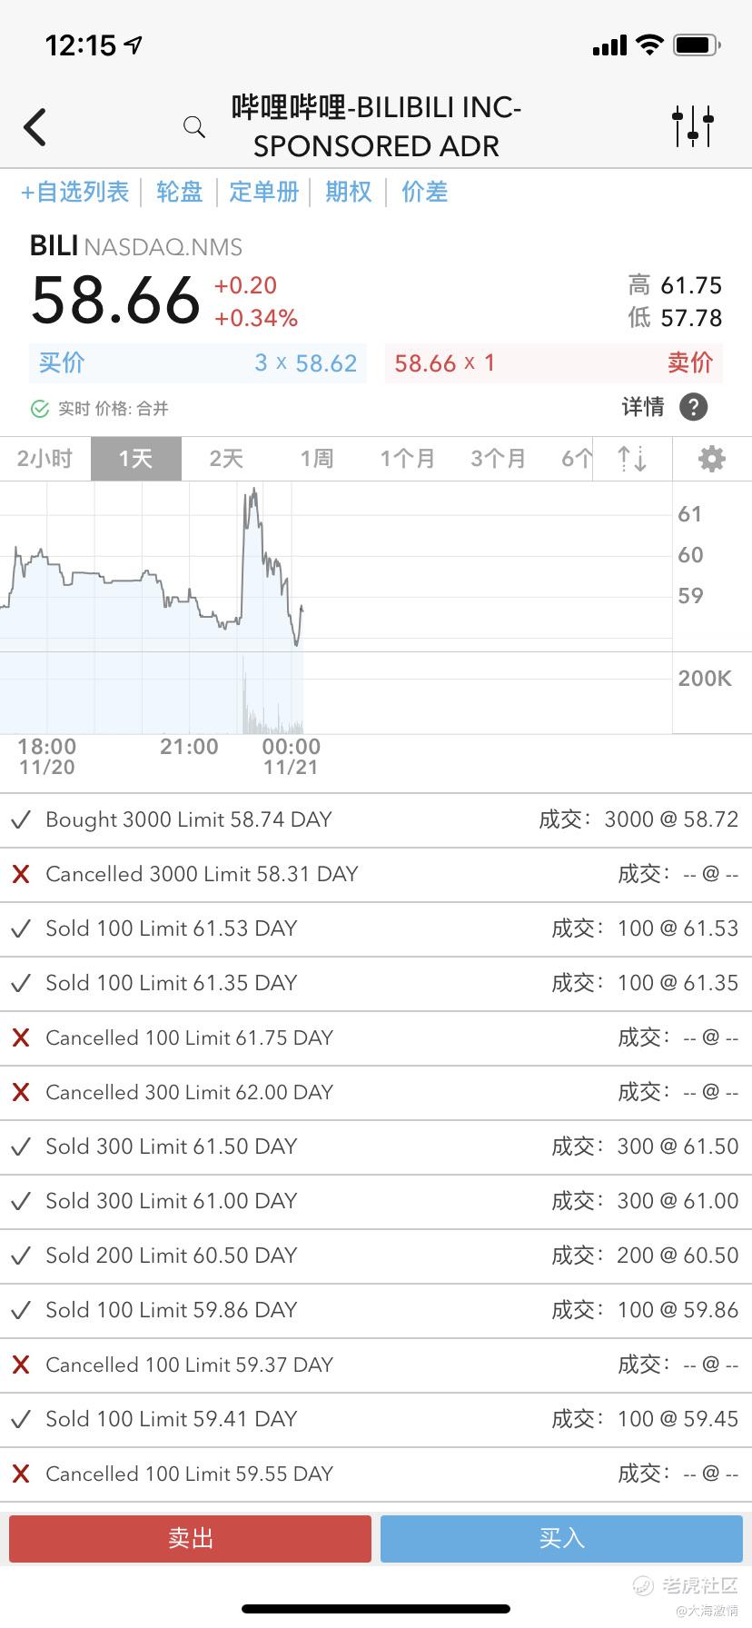The height and width of the screenshot is (1628, 752).
Task: Tap X icon on Cancelled 3000 order
Action: point(21,875)
